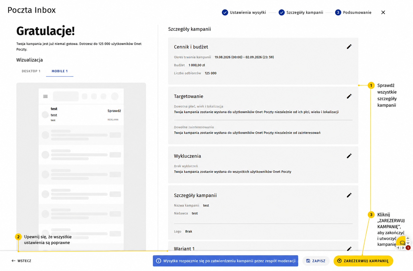Edit the Wykluczenia section with pencil icon
The image size is (413, 271).
[349, 156]
